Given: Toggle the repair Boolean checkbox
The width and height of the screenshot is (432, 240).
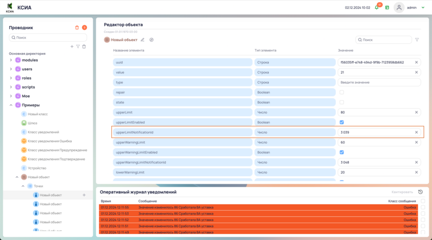Looking at the screenshot, I should [341, 92].
